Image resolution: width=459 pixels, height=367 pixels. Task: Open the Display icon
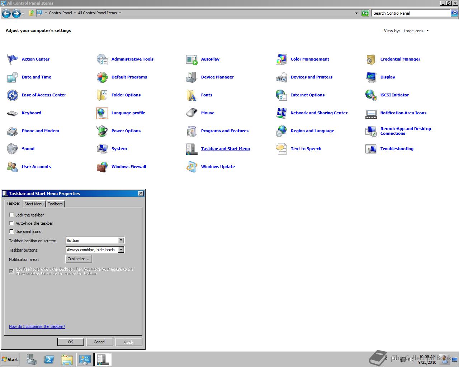pyautogui.click(x=371, y=77)
